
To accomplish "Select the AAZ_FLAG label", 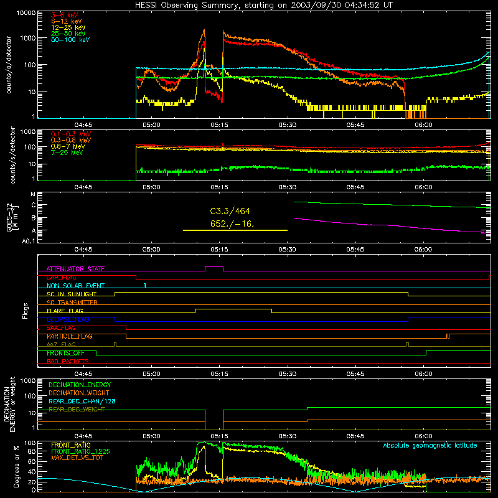I will click(x=61, y=344).
